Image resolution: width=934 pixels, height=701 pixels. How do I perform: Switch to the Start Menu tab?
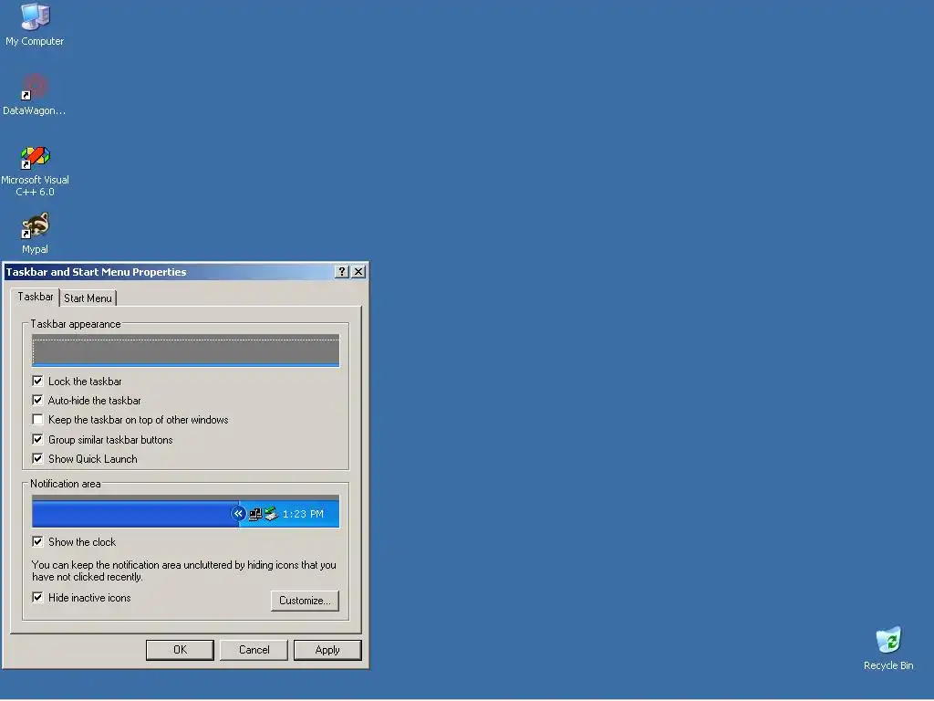[x=88, y=298]
